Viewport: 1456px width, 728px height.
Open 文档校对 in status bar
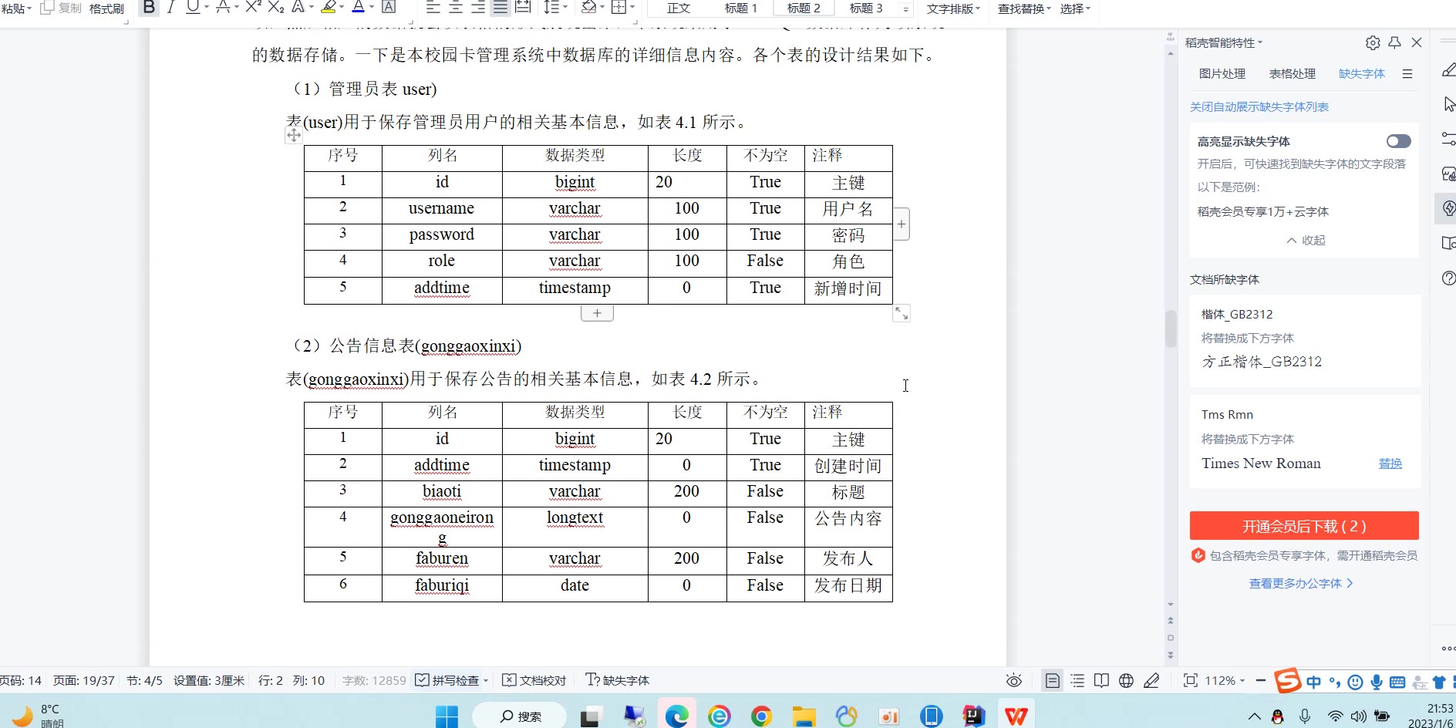click(534, 680)
